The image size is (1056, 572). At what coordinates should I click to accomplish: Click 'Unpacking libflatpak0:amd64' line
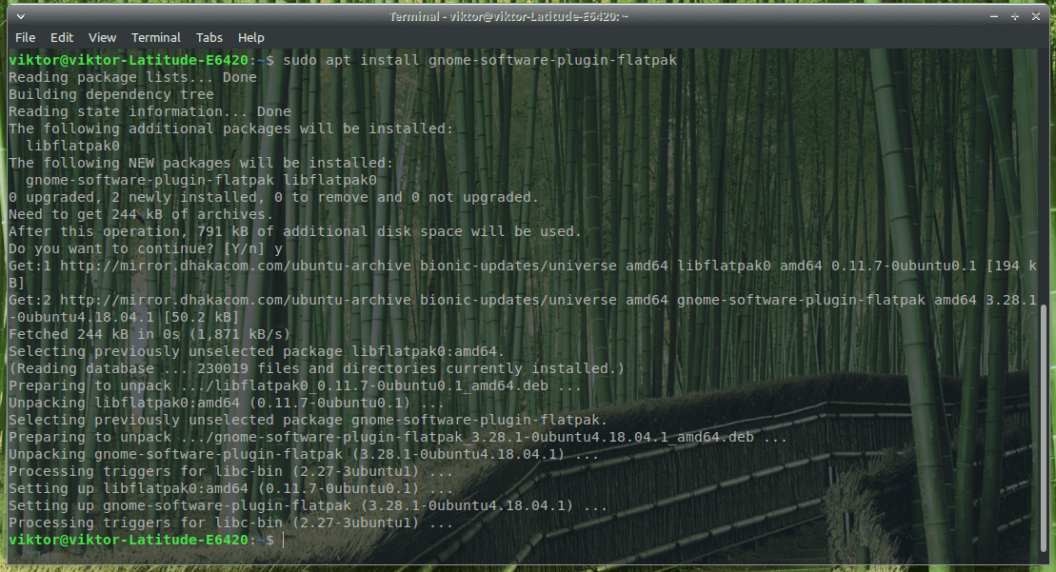(x=227, y=404)
